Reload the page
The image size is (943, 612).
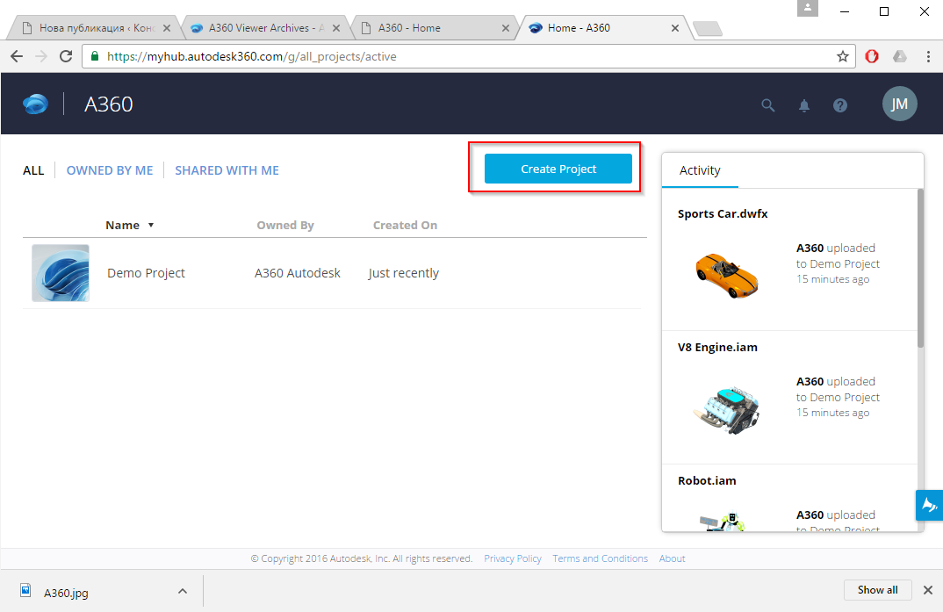pyautogui.click(x=66, y=56)
